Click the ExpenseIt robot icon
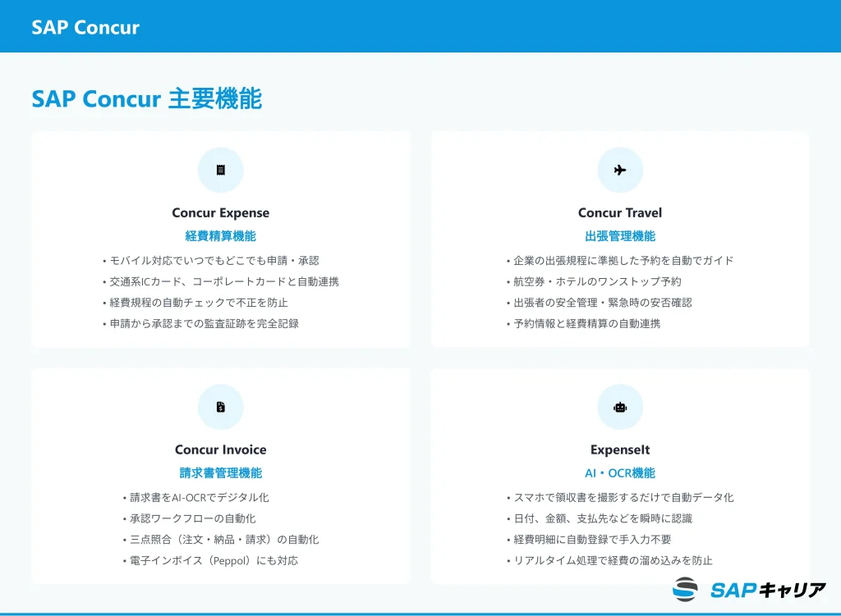 tap(620, 407)
